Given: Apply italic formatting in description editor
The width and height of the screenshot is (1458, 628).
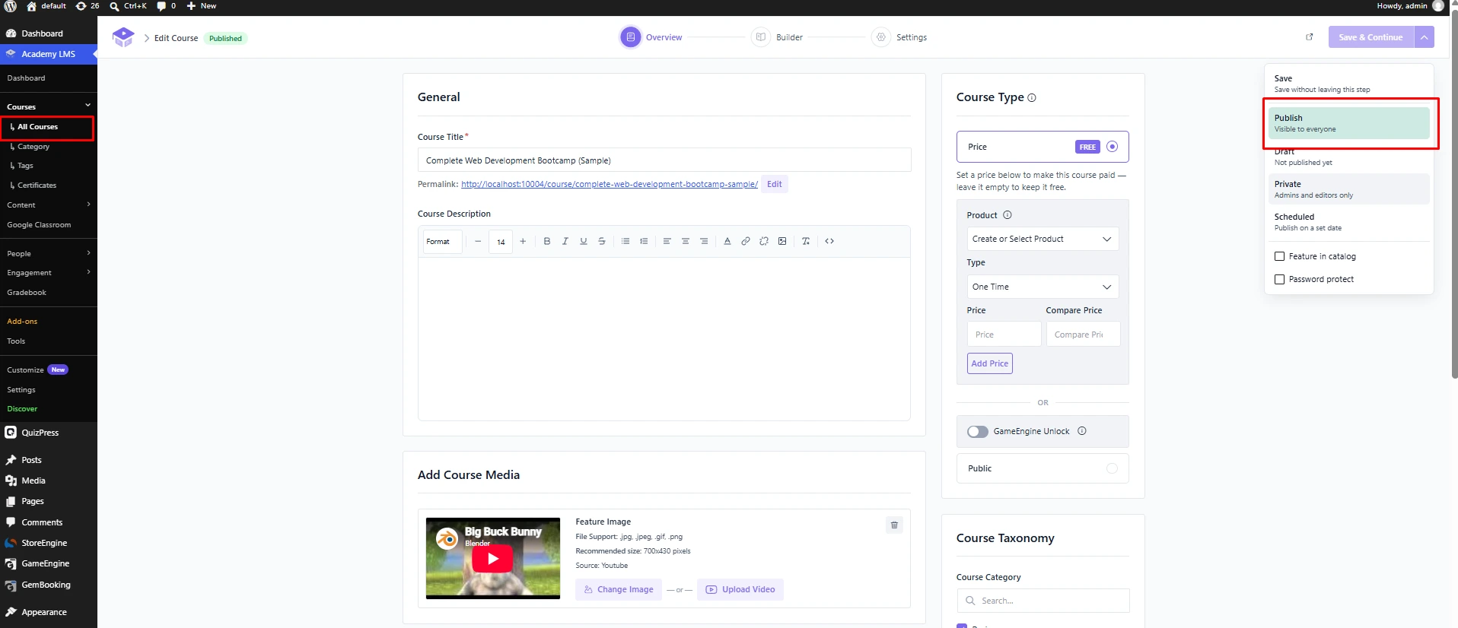Looking at the screenshot, I should [x=565, y=241].
